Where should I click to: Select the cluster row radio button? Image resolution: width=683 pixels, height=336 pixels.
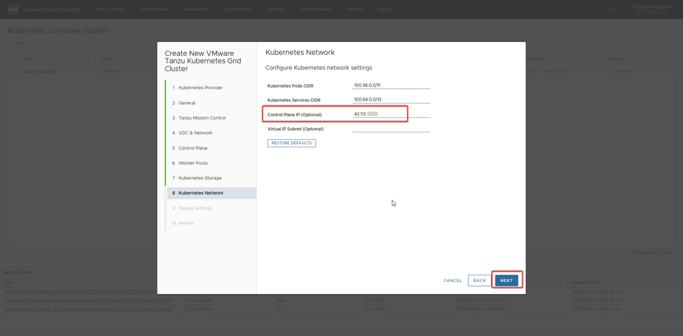14,71
